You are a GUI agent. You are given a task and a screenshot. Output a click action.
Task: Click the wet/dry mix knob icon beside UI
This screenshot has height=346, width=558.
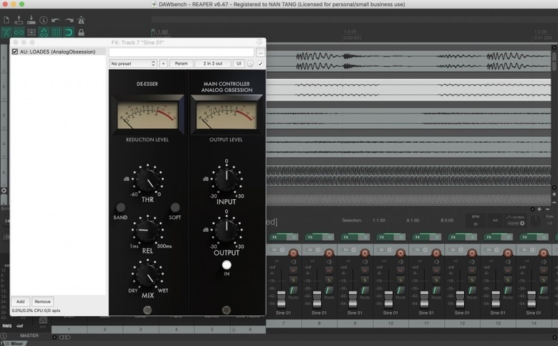point(250,63)
